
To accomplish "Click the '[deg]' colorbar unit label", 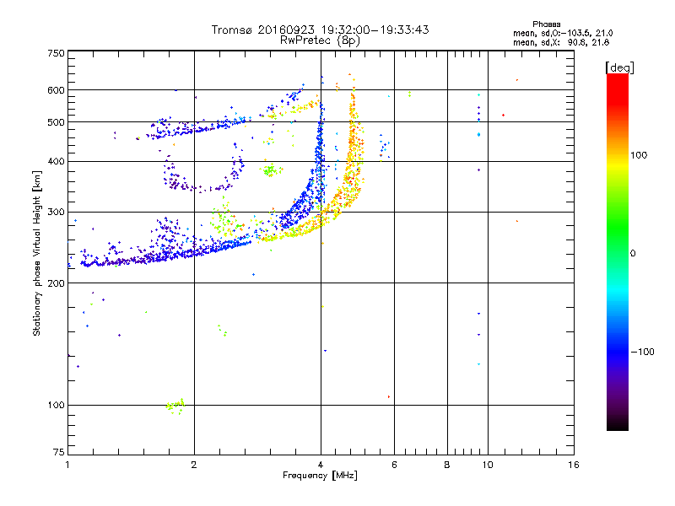I will tap(619, 68).
